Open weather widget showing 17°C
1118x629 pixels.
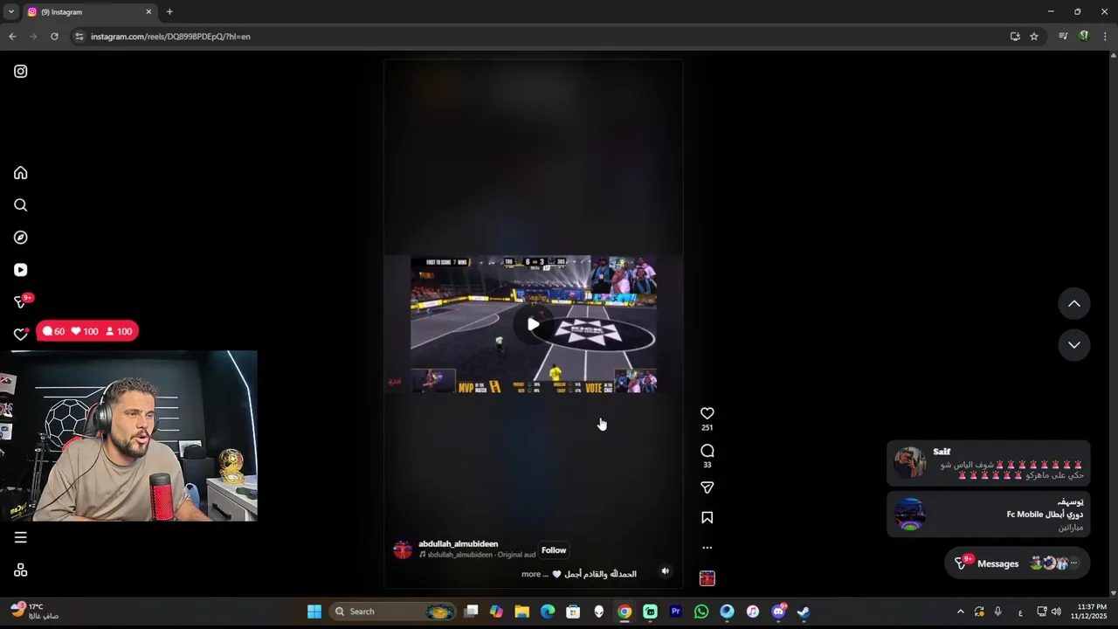click(35, 611)
